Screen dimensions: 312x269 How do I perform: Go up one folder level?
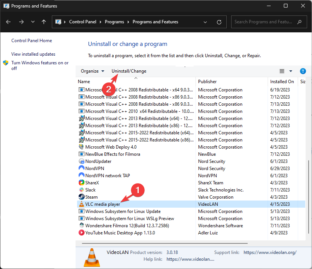click(44, 22)
